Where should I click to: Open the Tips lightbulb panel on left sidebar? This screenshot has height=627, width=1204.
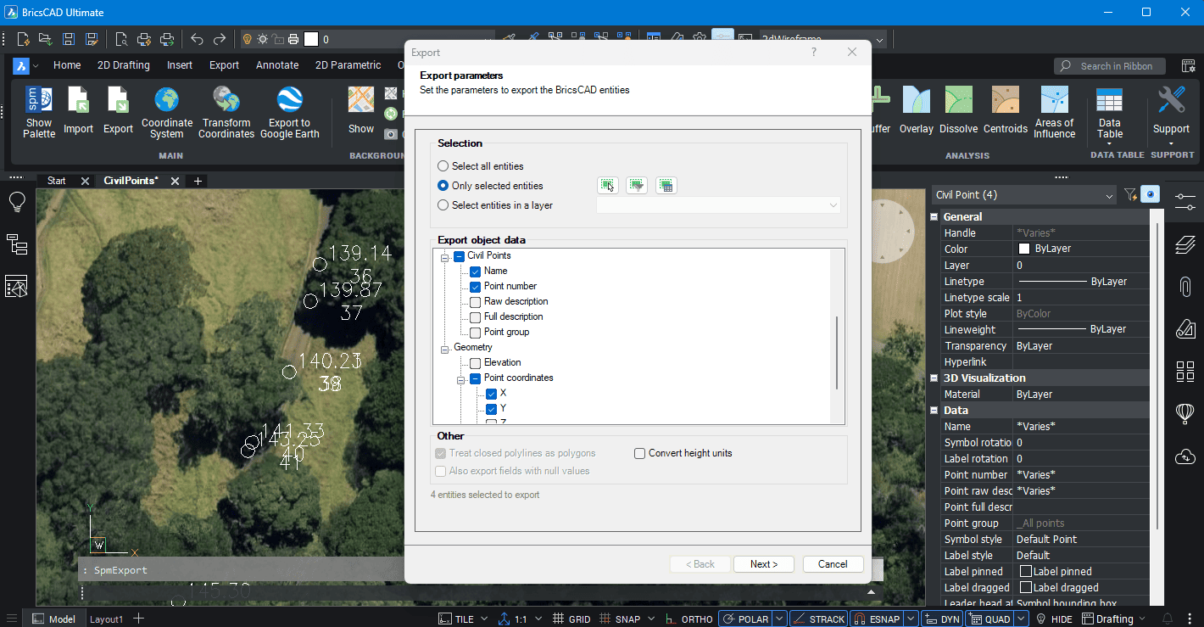pos(16,202)
